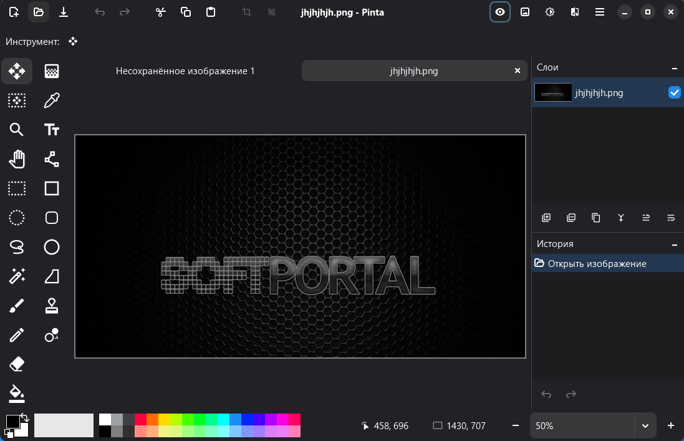Viewport: 684px width, 441px height.
Task: Select the Magic Wand tool
Action: coord(17,276)
